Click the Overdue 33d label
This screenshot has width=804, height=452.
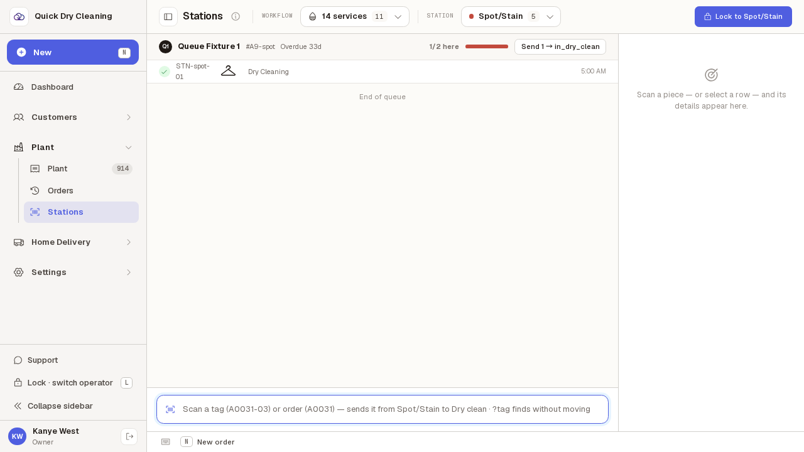(x=301, y=46)
